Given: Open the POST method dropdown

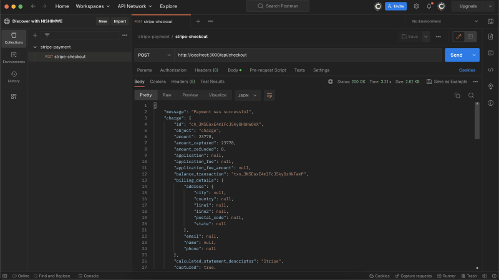Looking at the screenshot, I should (154, 55).
